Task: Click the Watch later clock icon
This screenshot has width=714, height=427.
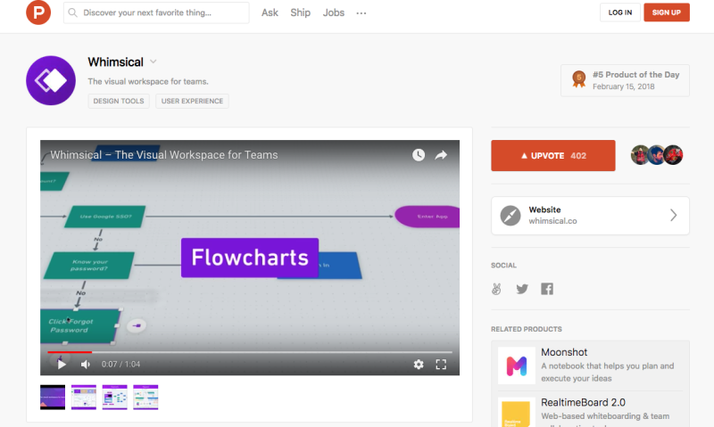Action: pyautogui.click(x=419, y=155)
